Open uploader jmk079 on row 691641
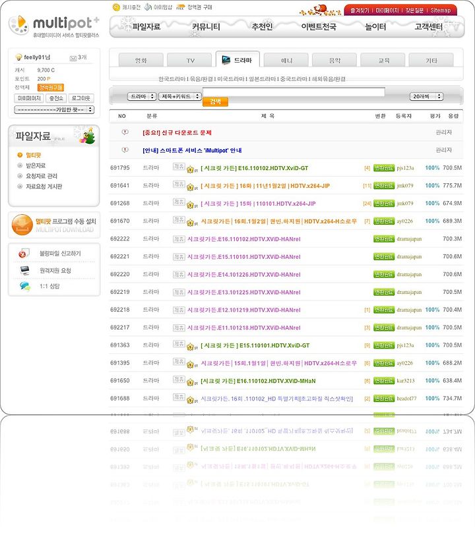The height and width of the screenshot is (537, 475). tap(405, 186)
